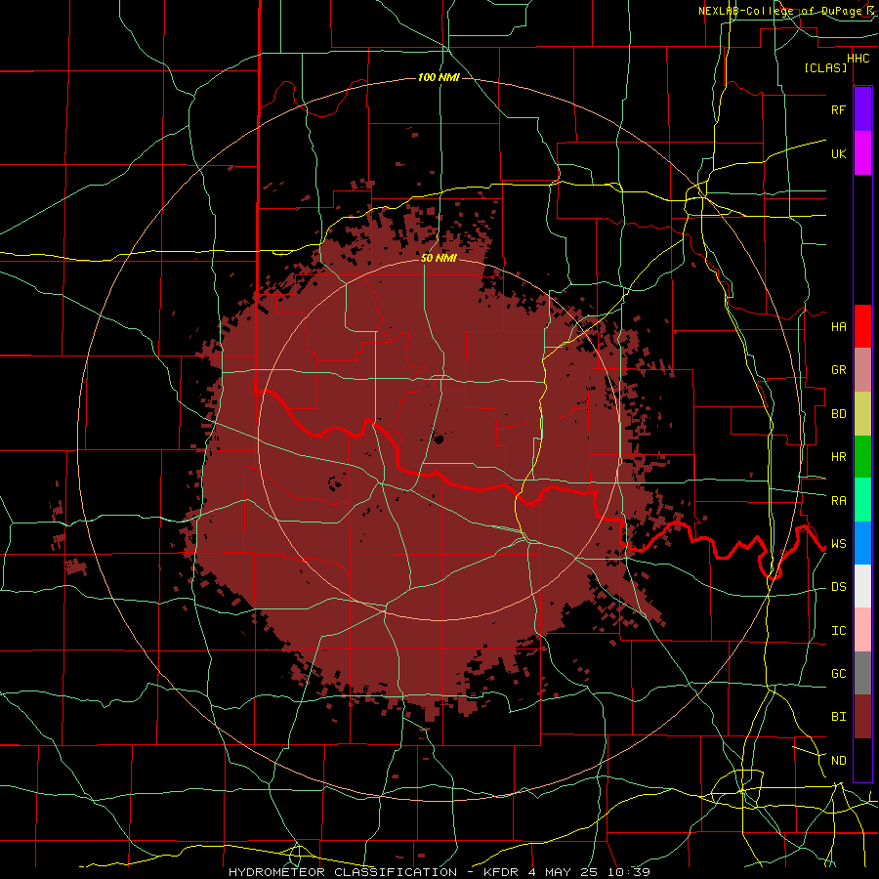879x879 pixels.
Task: Click the BI dark red legend block
Action: (x=862, y=717)
